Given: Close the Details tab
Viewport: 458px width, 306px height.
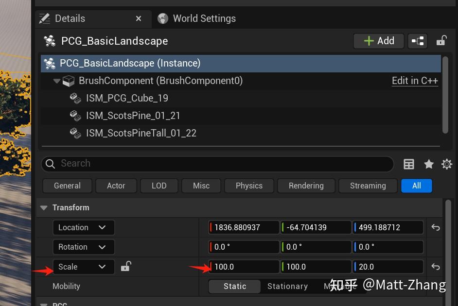Looking at the screenshot, I should [x=139, y=18].
